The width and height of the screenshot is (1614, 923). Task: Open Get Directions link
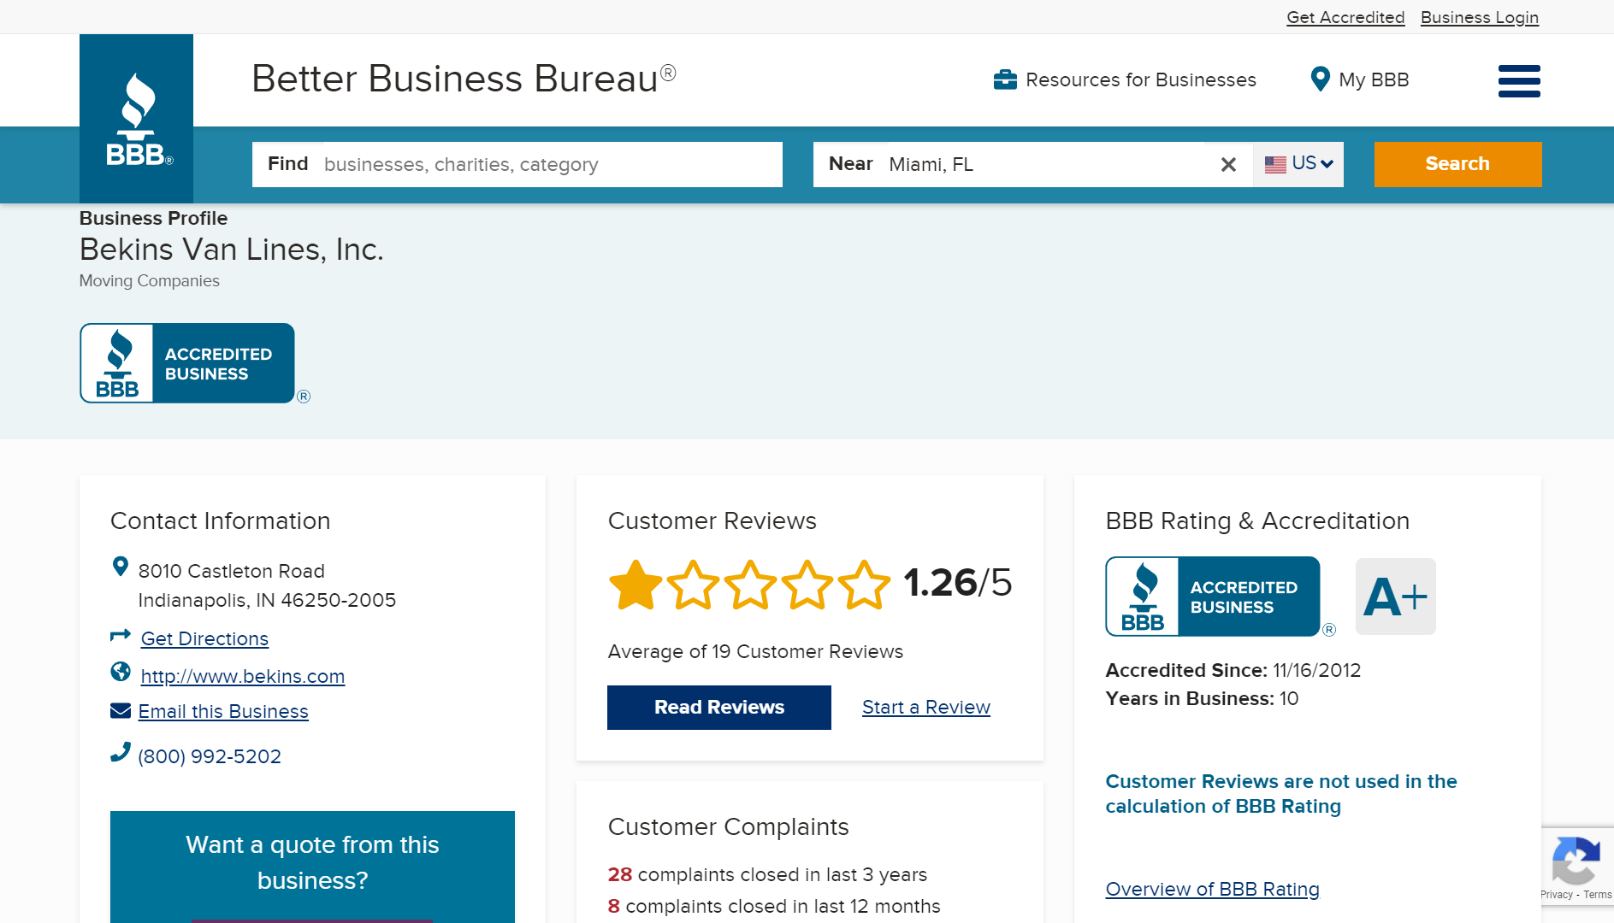click(204, 638)
